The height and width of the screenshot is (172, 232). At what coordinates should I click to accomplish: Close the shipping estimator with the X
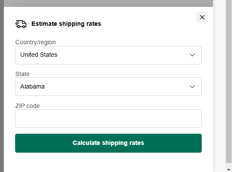pos(202,17)
